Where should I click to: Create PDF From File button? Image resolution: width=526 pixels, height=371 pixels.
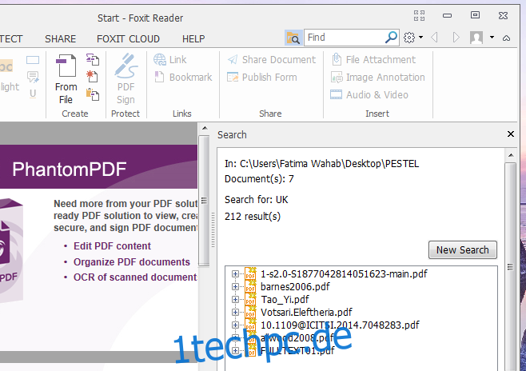[x=66, y=79]
